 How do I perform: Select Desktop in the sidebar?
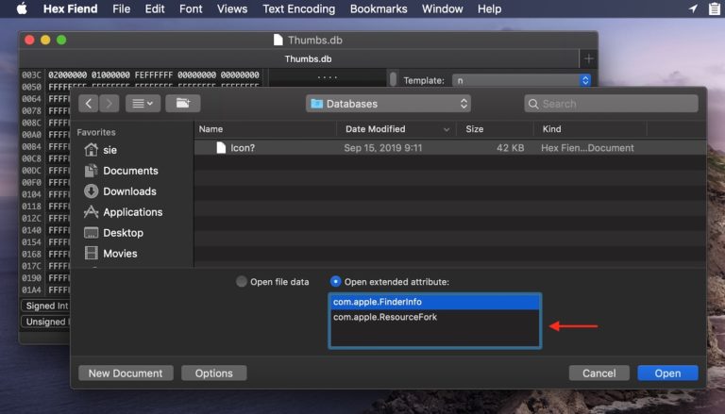(123, 233)
